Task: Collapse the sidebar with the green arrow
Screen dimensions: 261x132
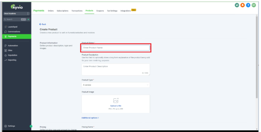Action: [x=31, y=126]
